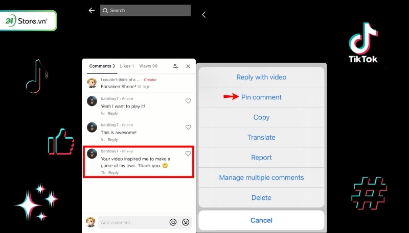The width and height of the screenshot is (409, 233).
Task: Choose Reply with video
Action: point(261,77)
